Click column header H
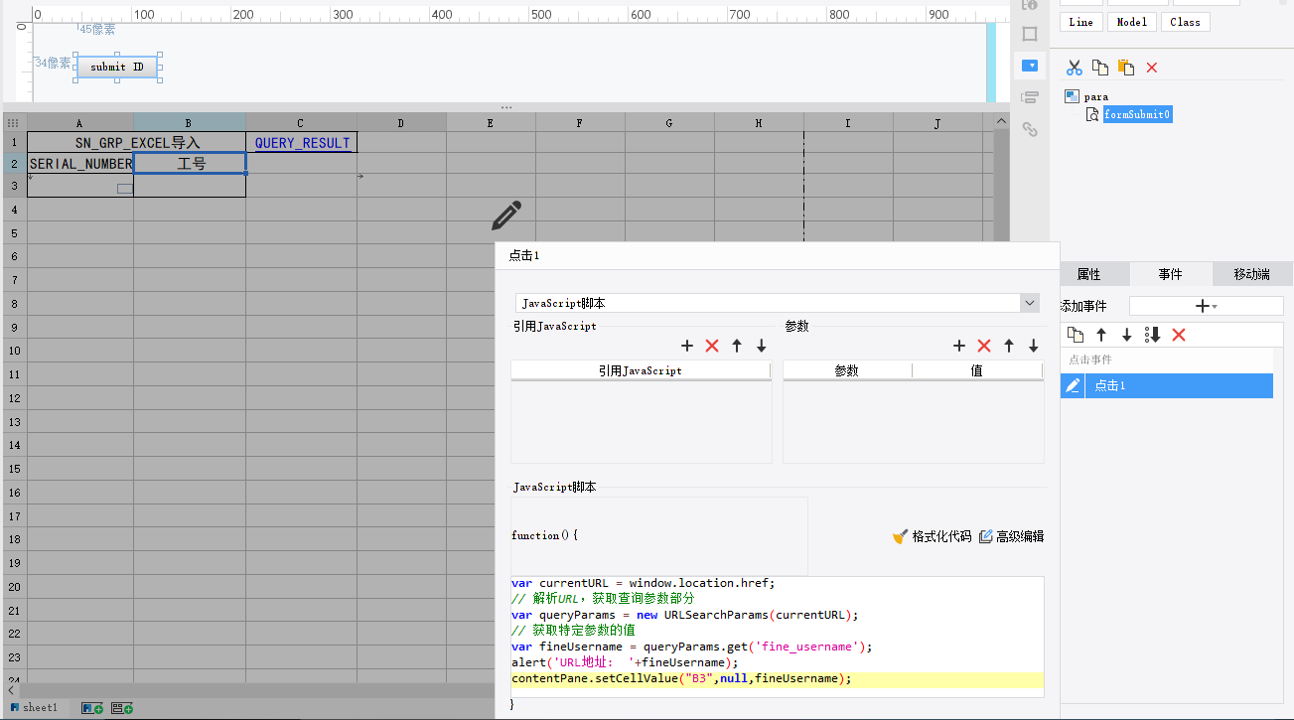 (759, 123)
